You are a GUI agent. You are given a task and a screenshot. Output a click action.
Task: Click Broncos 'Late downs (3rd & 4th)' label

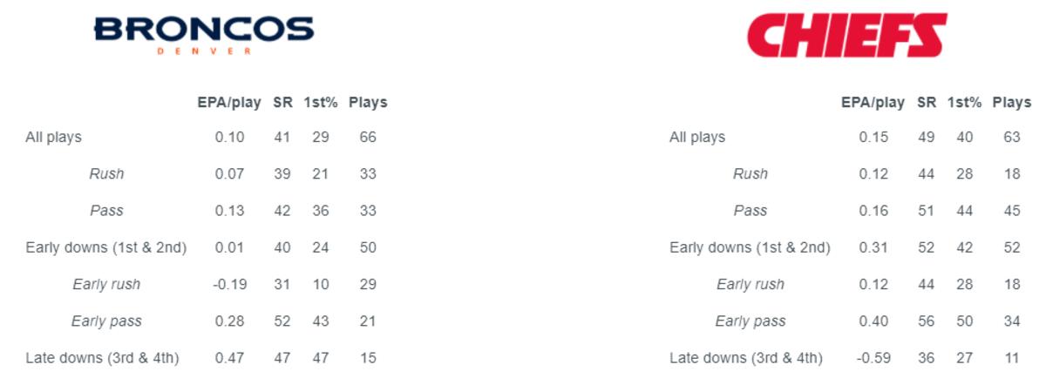tap(102, 357)
